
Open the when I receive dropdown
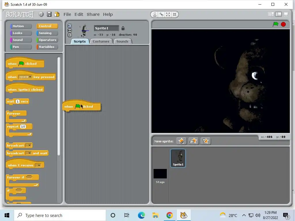[38, 165]
